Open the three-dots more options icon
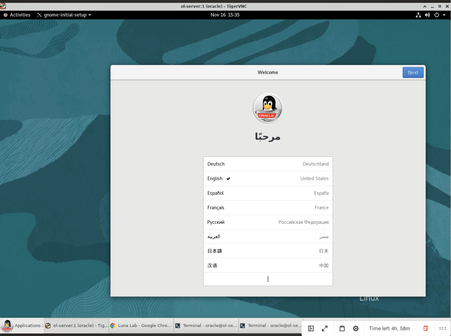The height and width of the screenshot is (336, 451). [x=443, y=328]
